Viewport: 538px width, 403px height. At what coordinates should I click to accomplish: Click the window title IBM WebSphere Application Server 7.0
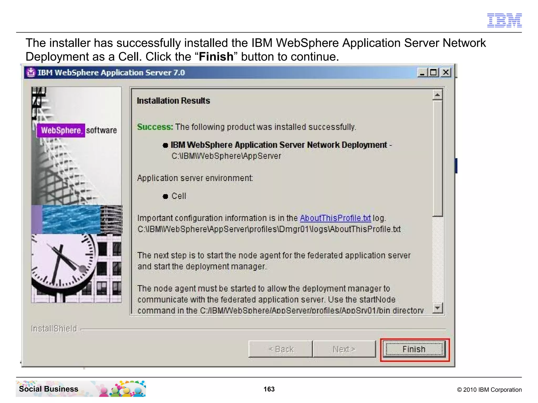click(111, 72)
